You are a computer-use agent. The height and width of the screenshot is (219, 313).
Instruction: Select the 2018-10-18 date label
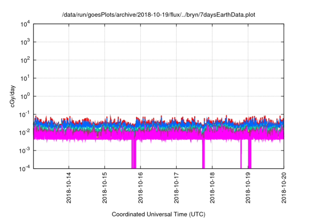[212, 188]
